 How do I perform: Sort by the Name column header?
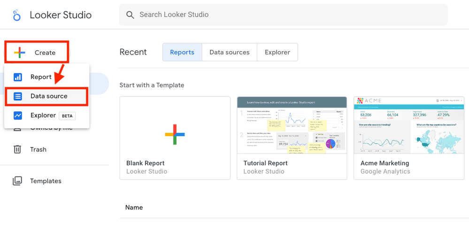(134, 208)
